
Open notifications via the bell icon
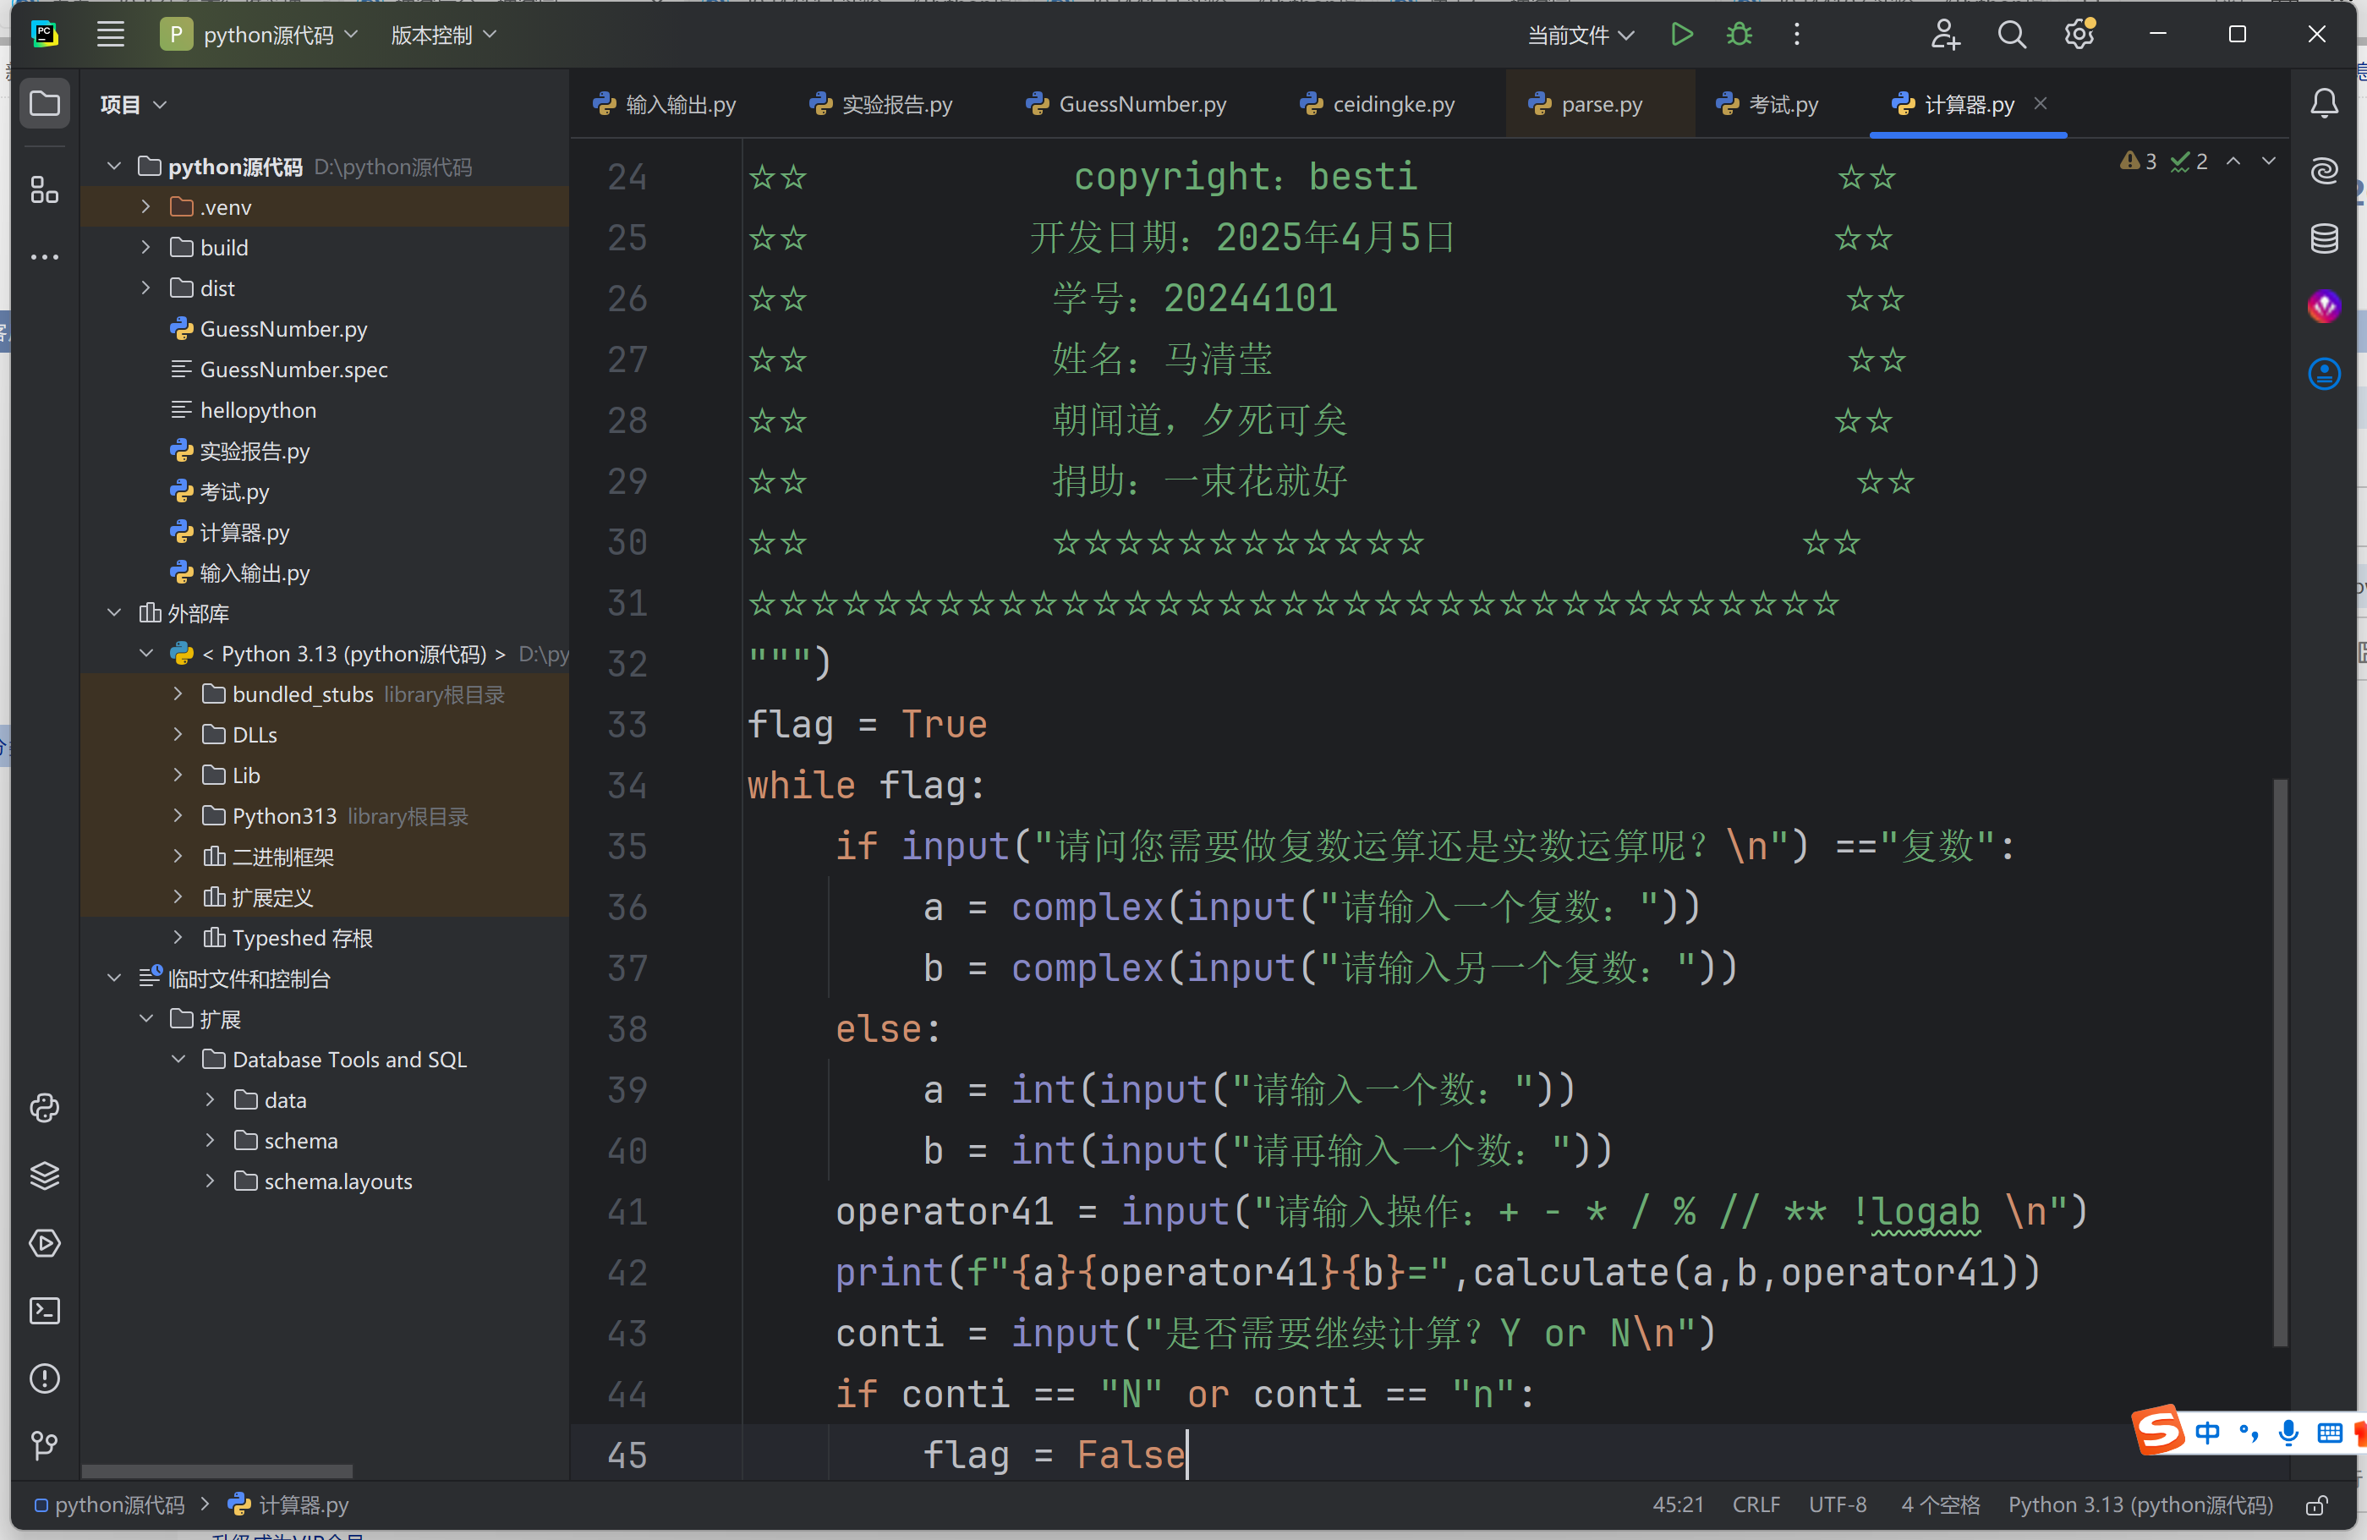[2323, 103]
